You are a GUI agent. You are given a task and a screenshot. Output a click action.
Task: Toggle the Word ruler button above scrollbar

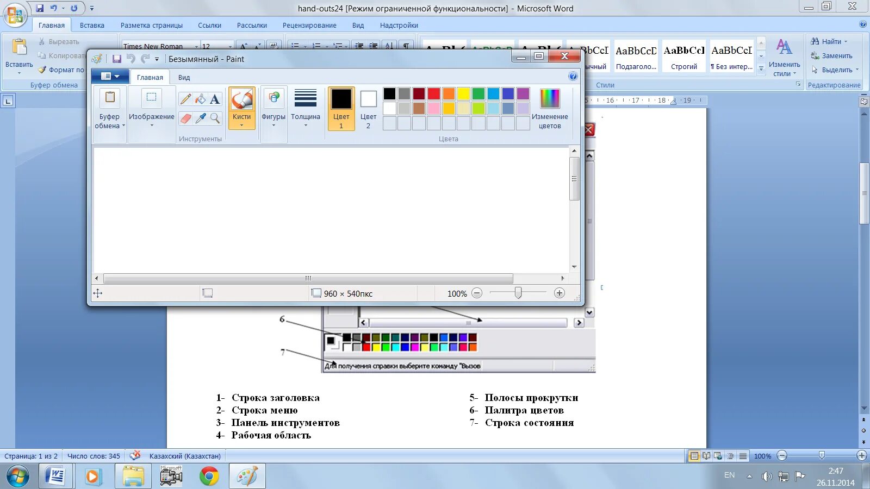[864, 101]
